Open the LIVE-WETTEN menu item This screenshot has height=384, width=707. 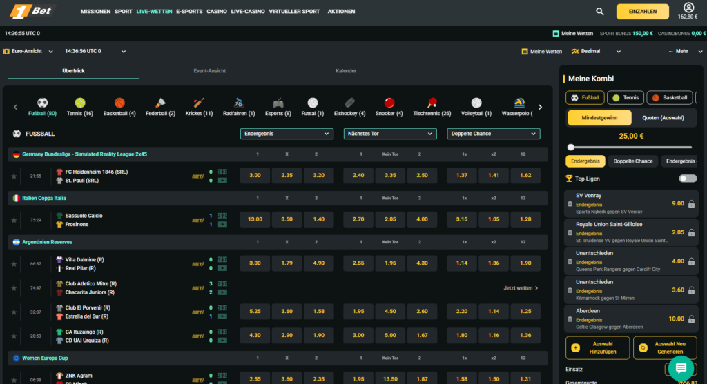click(154, 12)
